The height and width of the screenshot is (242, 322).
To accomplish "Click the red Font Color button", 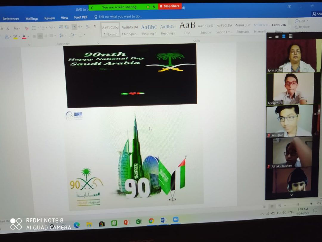I will pos(24,37).
